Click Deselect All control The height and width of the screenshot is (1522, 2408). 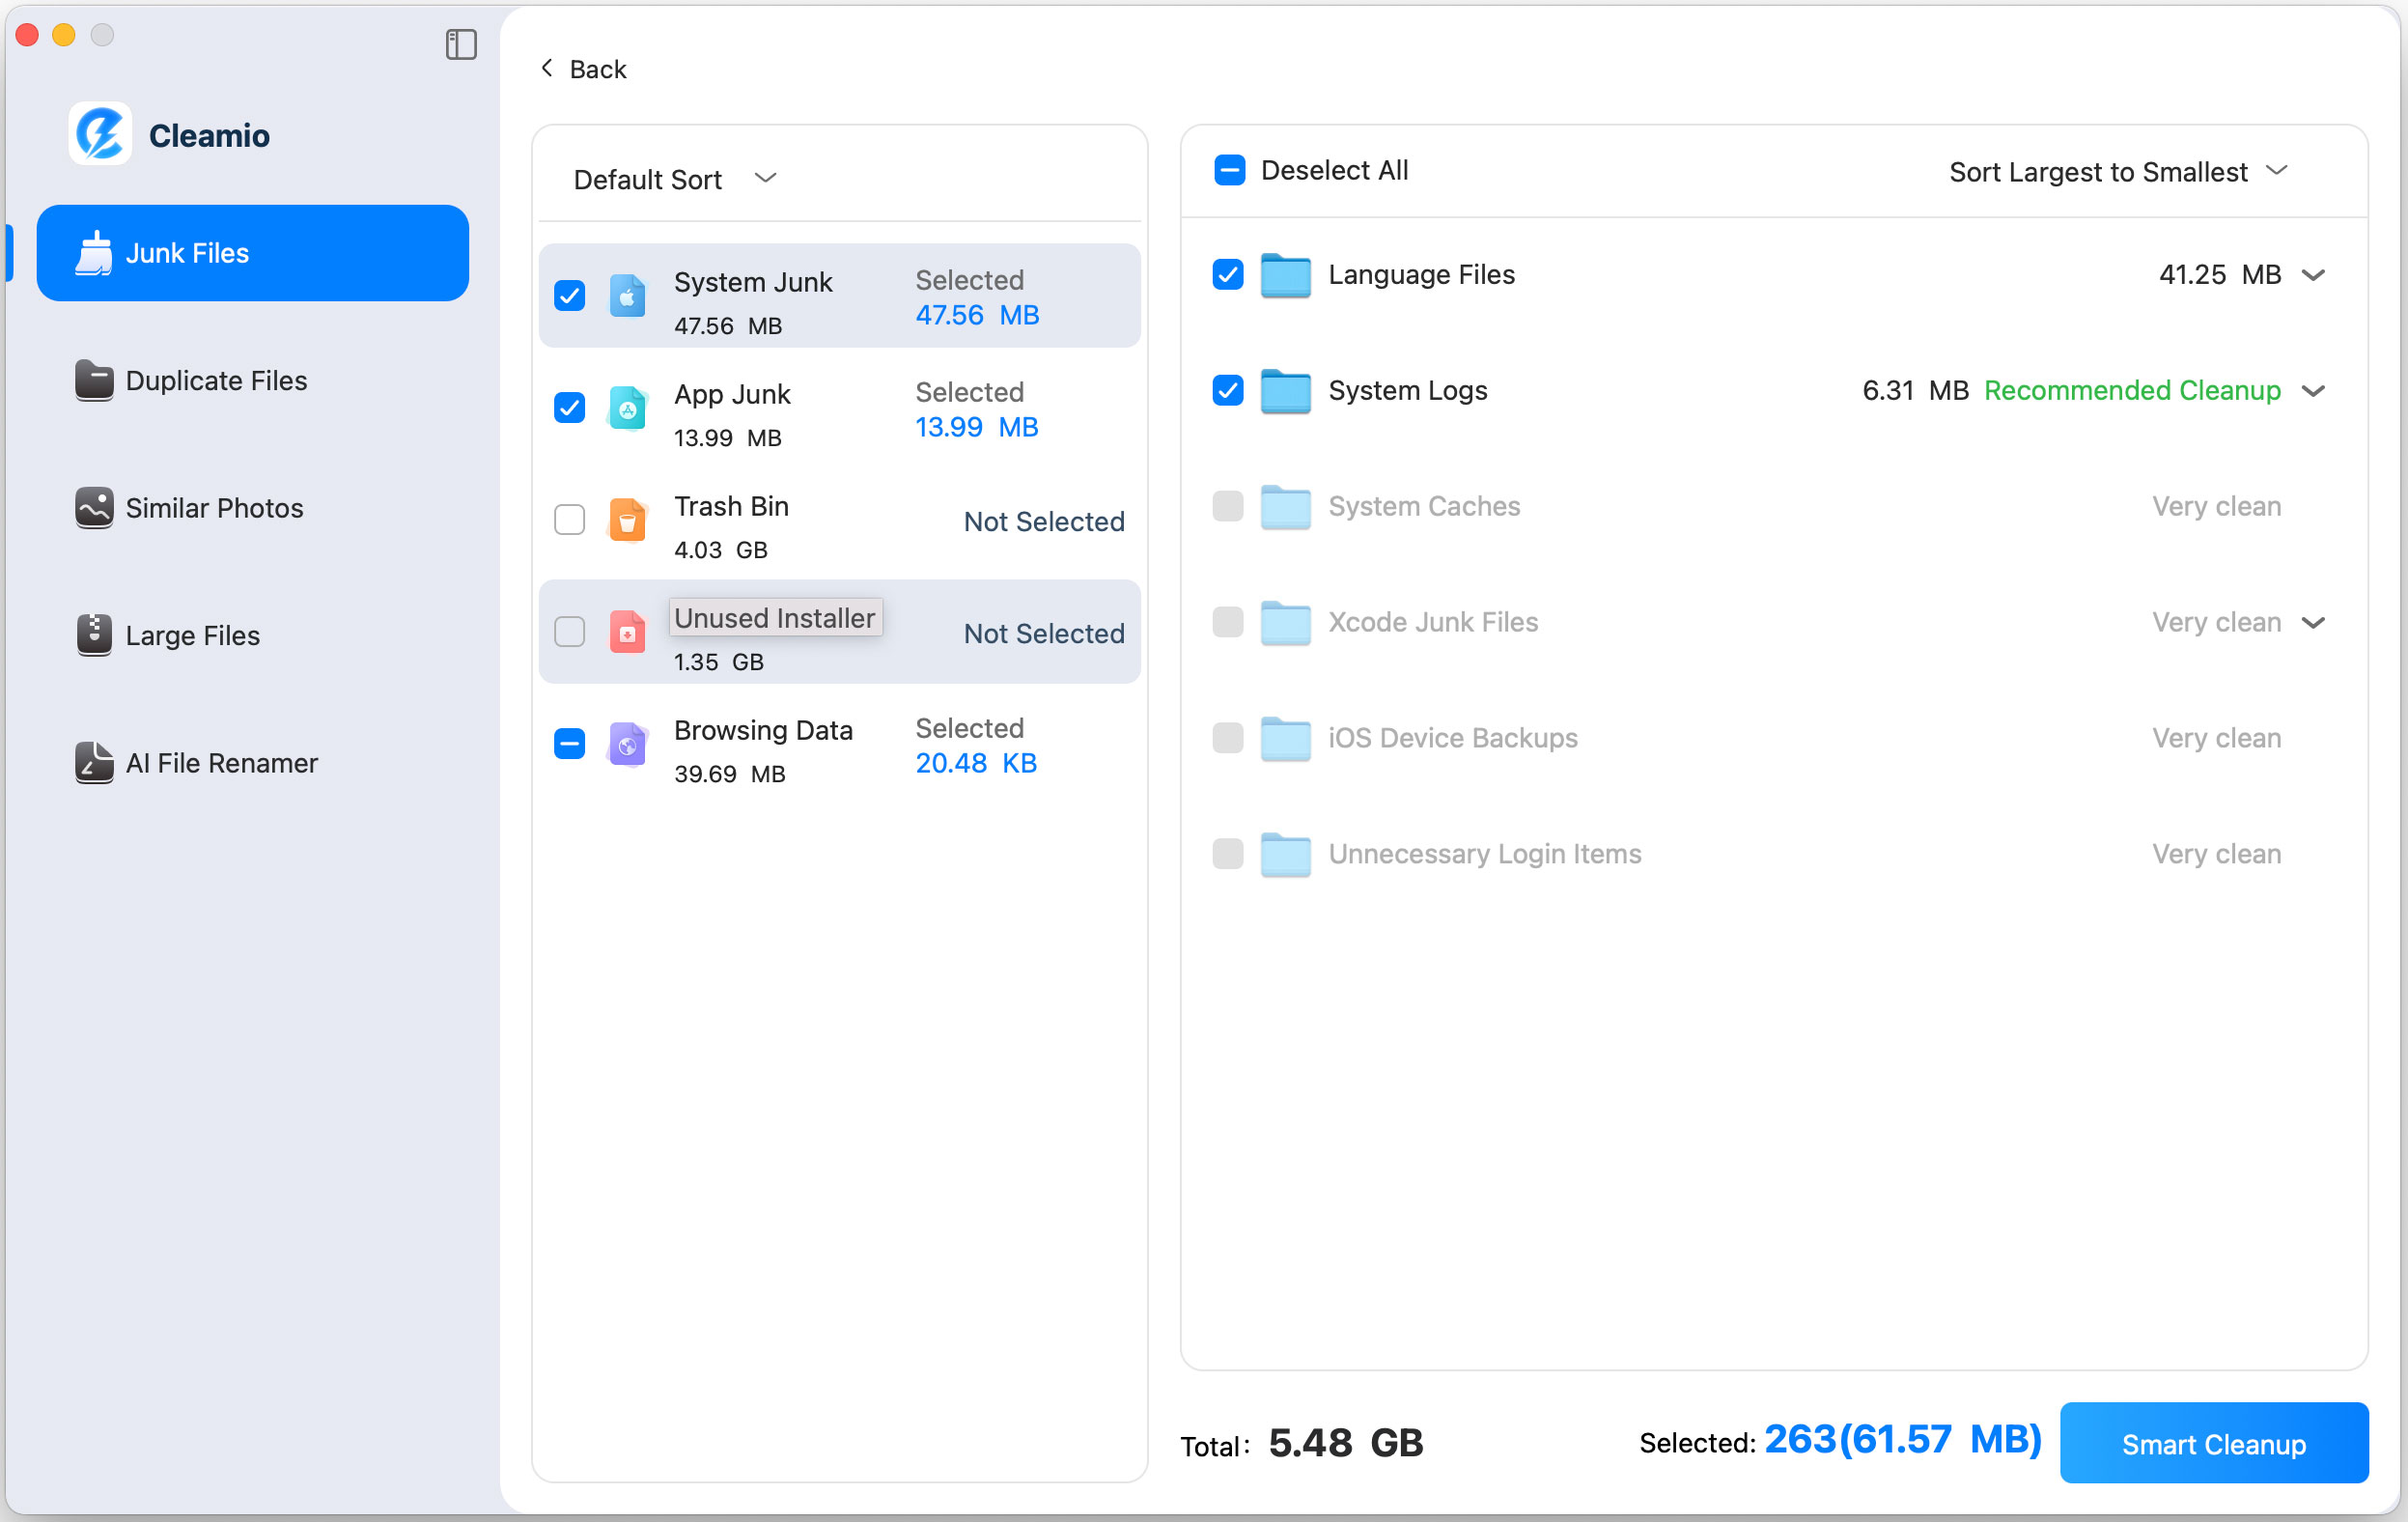coord(1310,170)
